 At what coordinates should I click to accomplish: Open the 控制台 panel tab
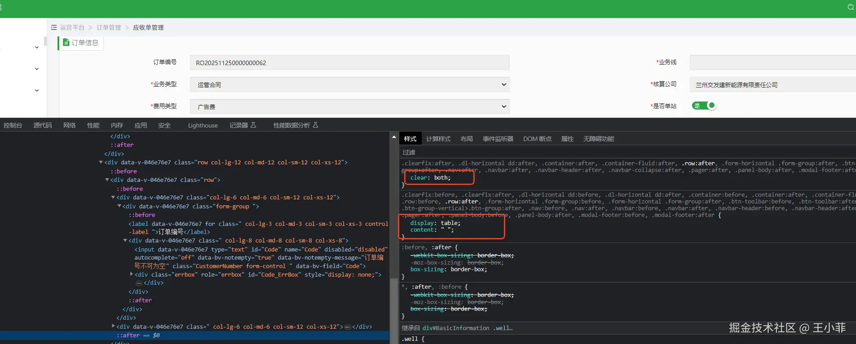13,125
